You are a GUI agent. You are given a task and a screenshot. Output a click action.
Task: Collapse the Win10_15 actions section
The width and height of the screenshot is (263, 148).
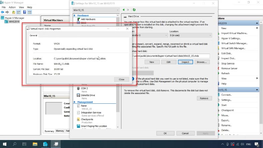[x=257, y=90]
